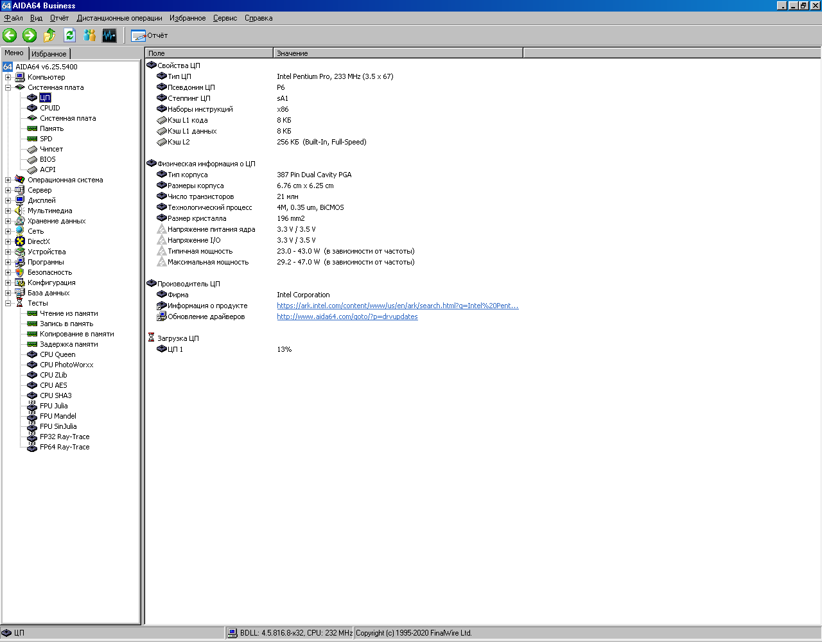Click the FPU Mandel benchmark icon
The image size is (822, 642).
click(32, 416)
